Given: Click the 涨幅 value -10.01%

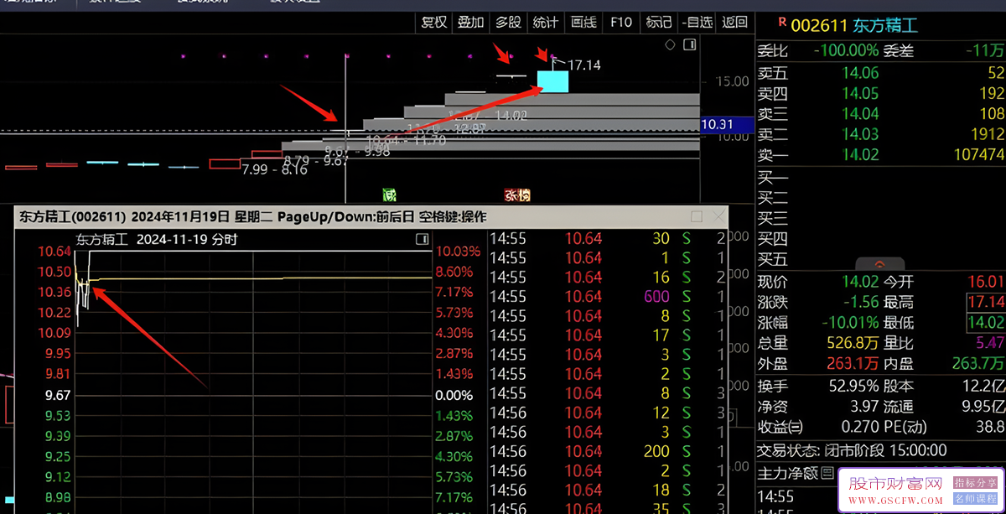Looking at the screenshot, I should point(851,322).
